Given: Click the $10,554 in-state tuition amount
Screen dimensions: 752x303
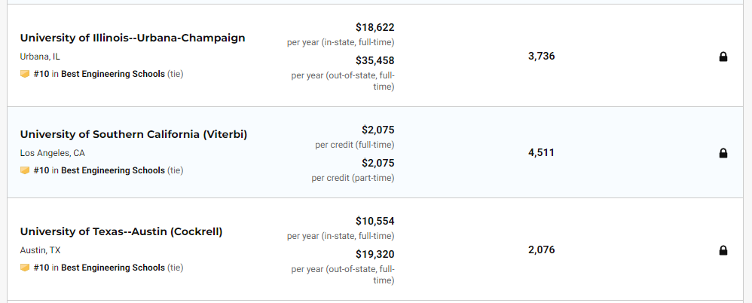Looking at the screenshot, I should click(374, 221).
